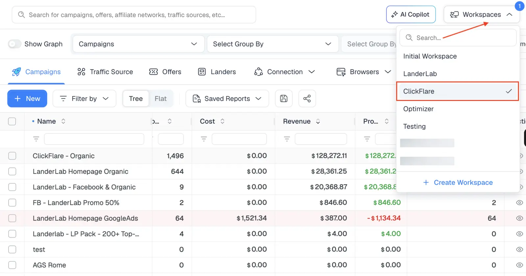Select the Flat view option
This screenshot has height=276, width=526.
160,99
